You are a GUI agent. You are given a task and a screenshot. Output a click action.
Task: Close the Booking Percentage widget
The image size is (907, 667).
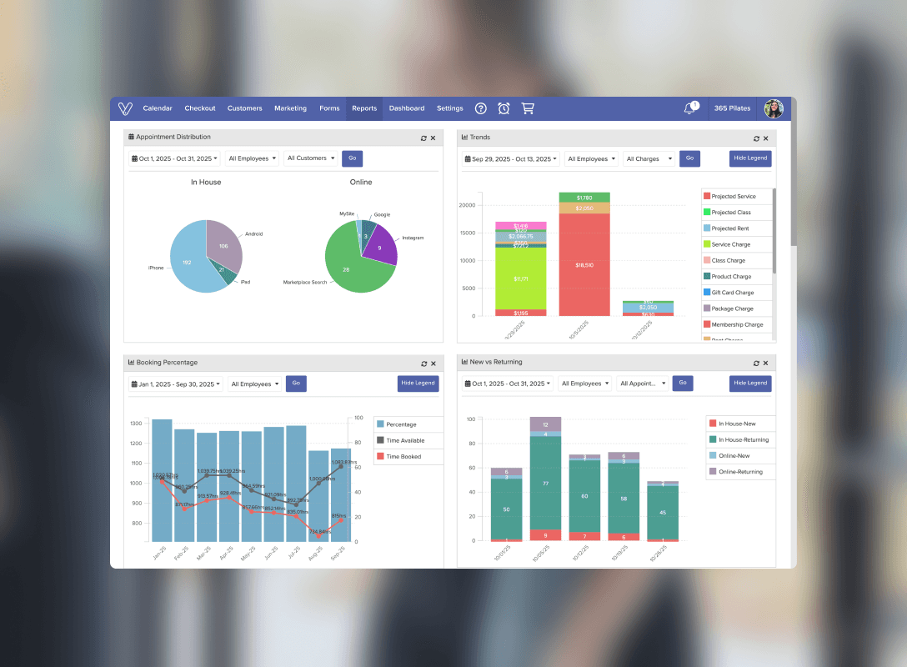(433, 364)
